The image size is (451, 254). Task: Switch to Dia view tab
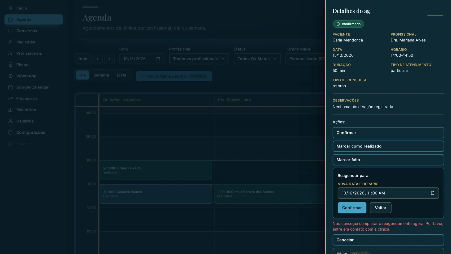[x=83, y=75]
